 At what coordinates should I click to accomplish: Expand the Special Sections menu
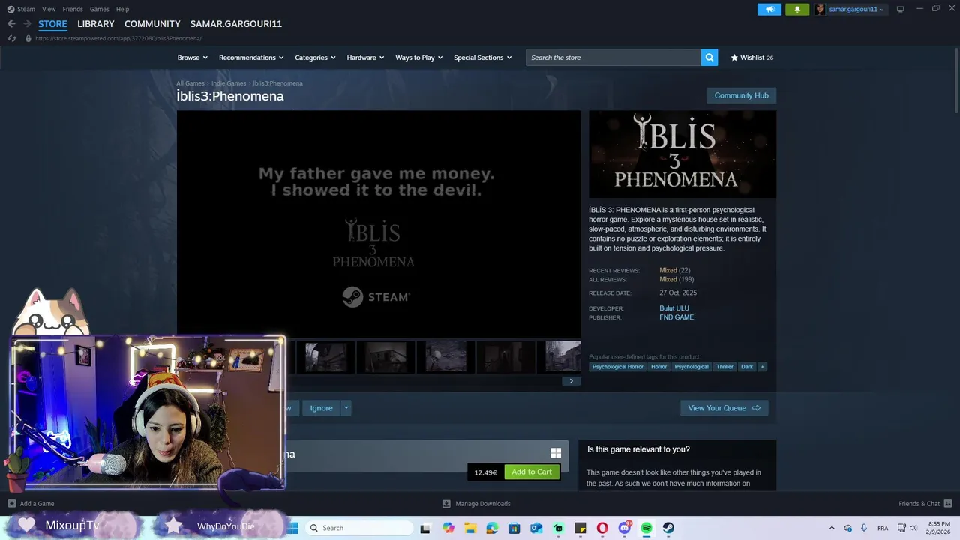pos(482,58)
